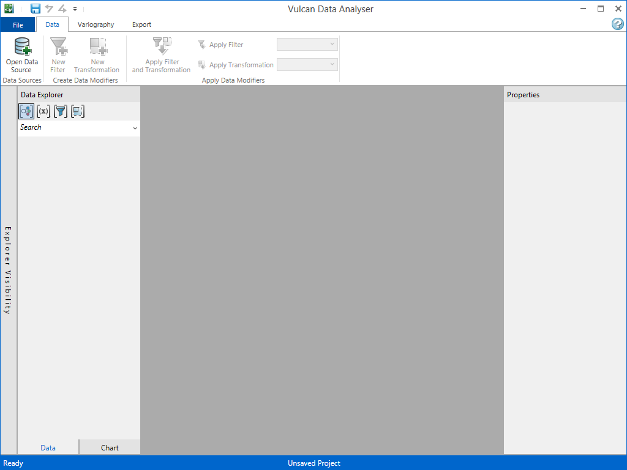This screenshot has width=627, height=470.
Task: Click the Redo arrow in title bar
Action: click(x=62, y=9)
